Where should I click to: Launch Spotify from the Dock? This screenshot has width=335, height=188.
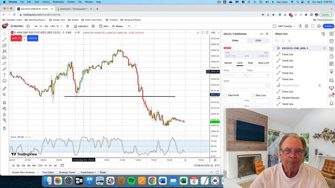pos(131,181)
